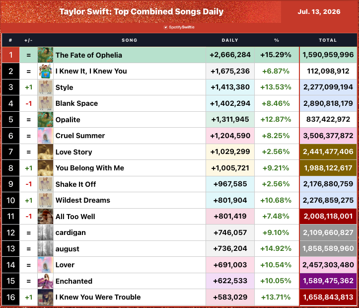This screenshot has height=308, width=359.
Task: Click the Enchanted album thumbnail
Action: [45, 281]
